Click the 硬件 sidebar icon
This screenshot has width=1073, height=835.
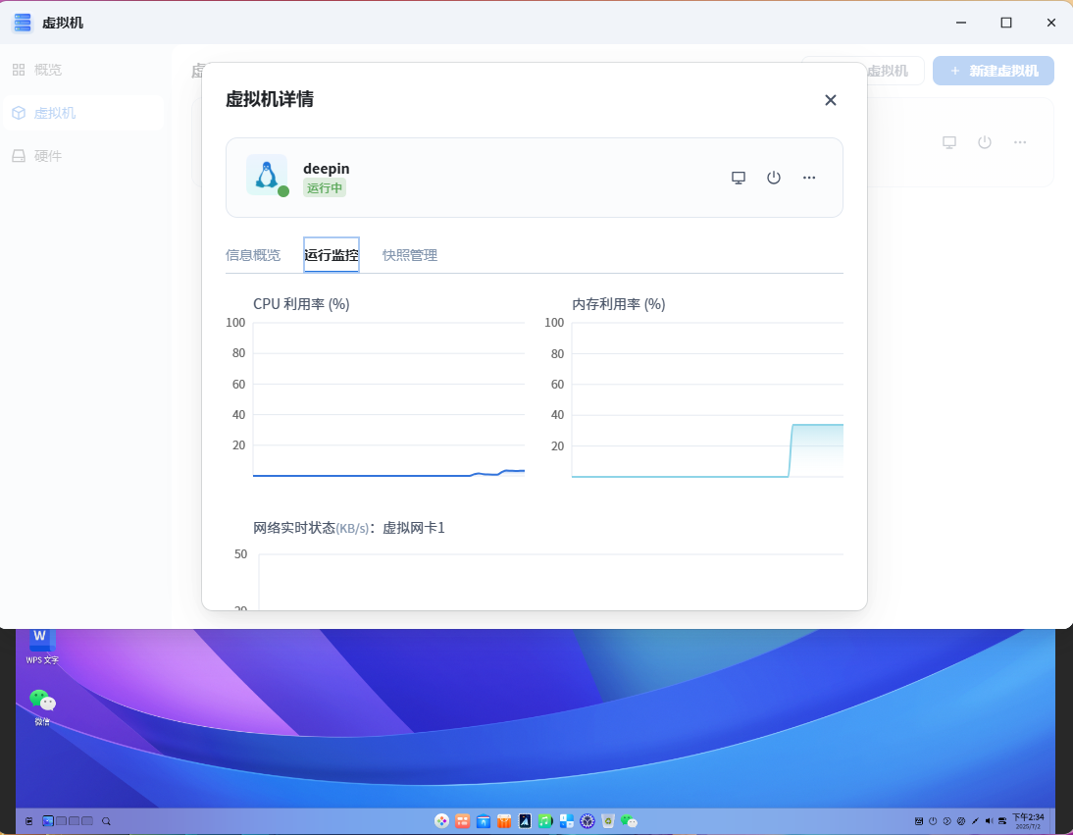19,156
